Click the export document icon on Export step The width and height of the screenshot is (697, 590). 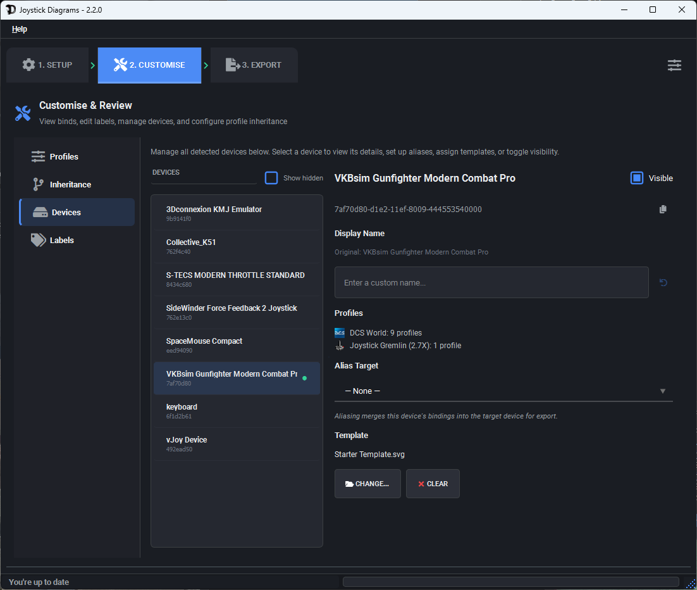coord(233,65)
